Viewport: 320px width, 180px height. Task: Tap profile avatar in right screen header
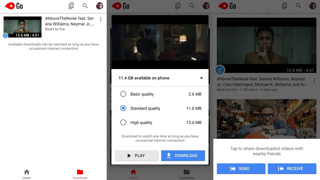pyautogui.click(x=312, y=6)
